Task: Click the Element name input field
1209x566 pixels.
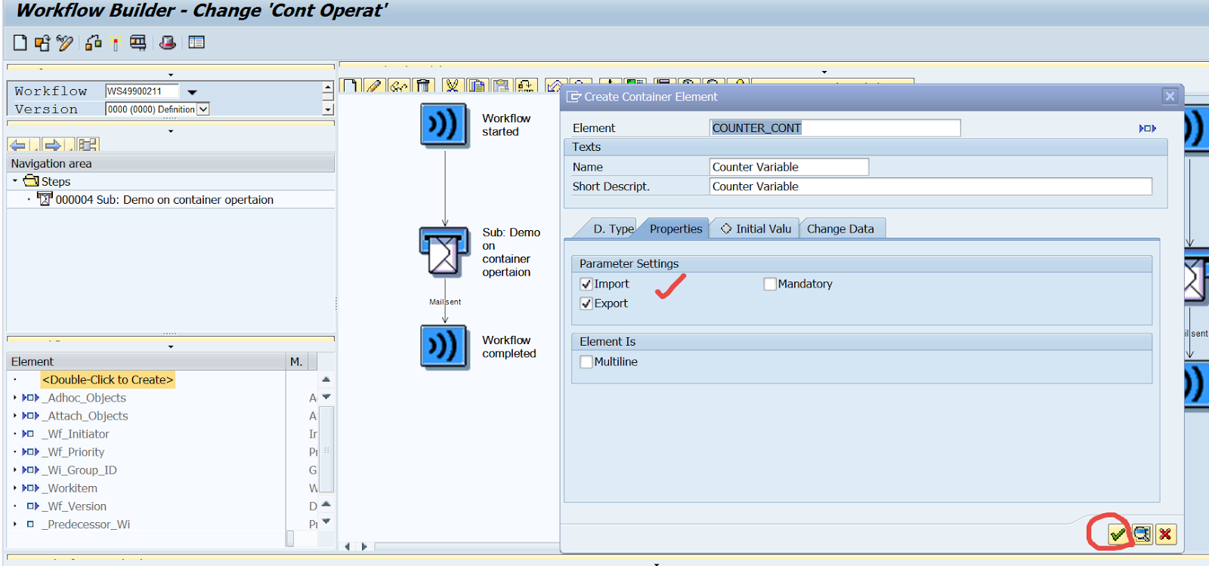Action: coord(835,128)
